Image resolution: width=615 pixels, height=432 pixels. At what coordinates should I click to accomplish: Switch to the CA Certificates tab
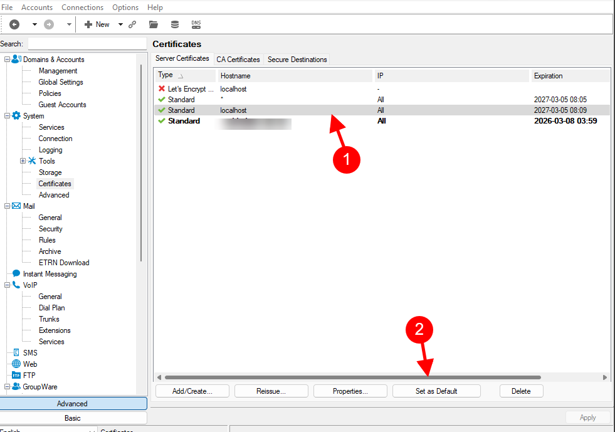pyautogui.click(x=238, y=60)
